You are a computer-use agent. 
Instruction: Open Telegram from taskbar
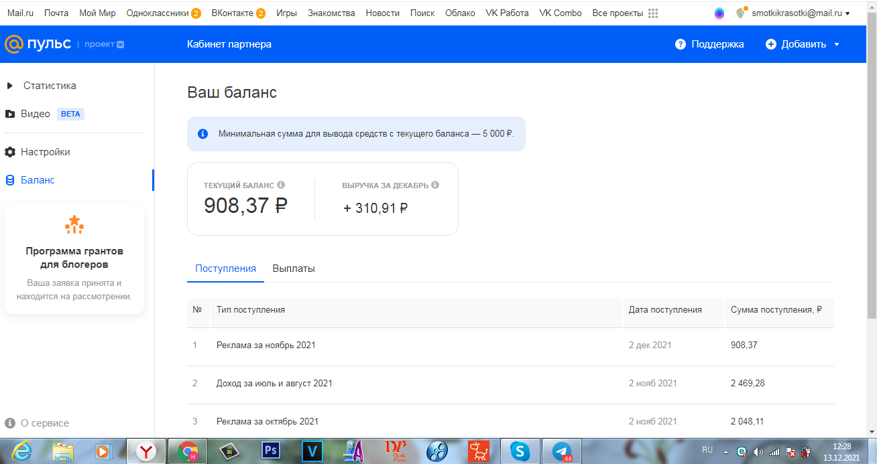[x=561, y=452]
